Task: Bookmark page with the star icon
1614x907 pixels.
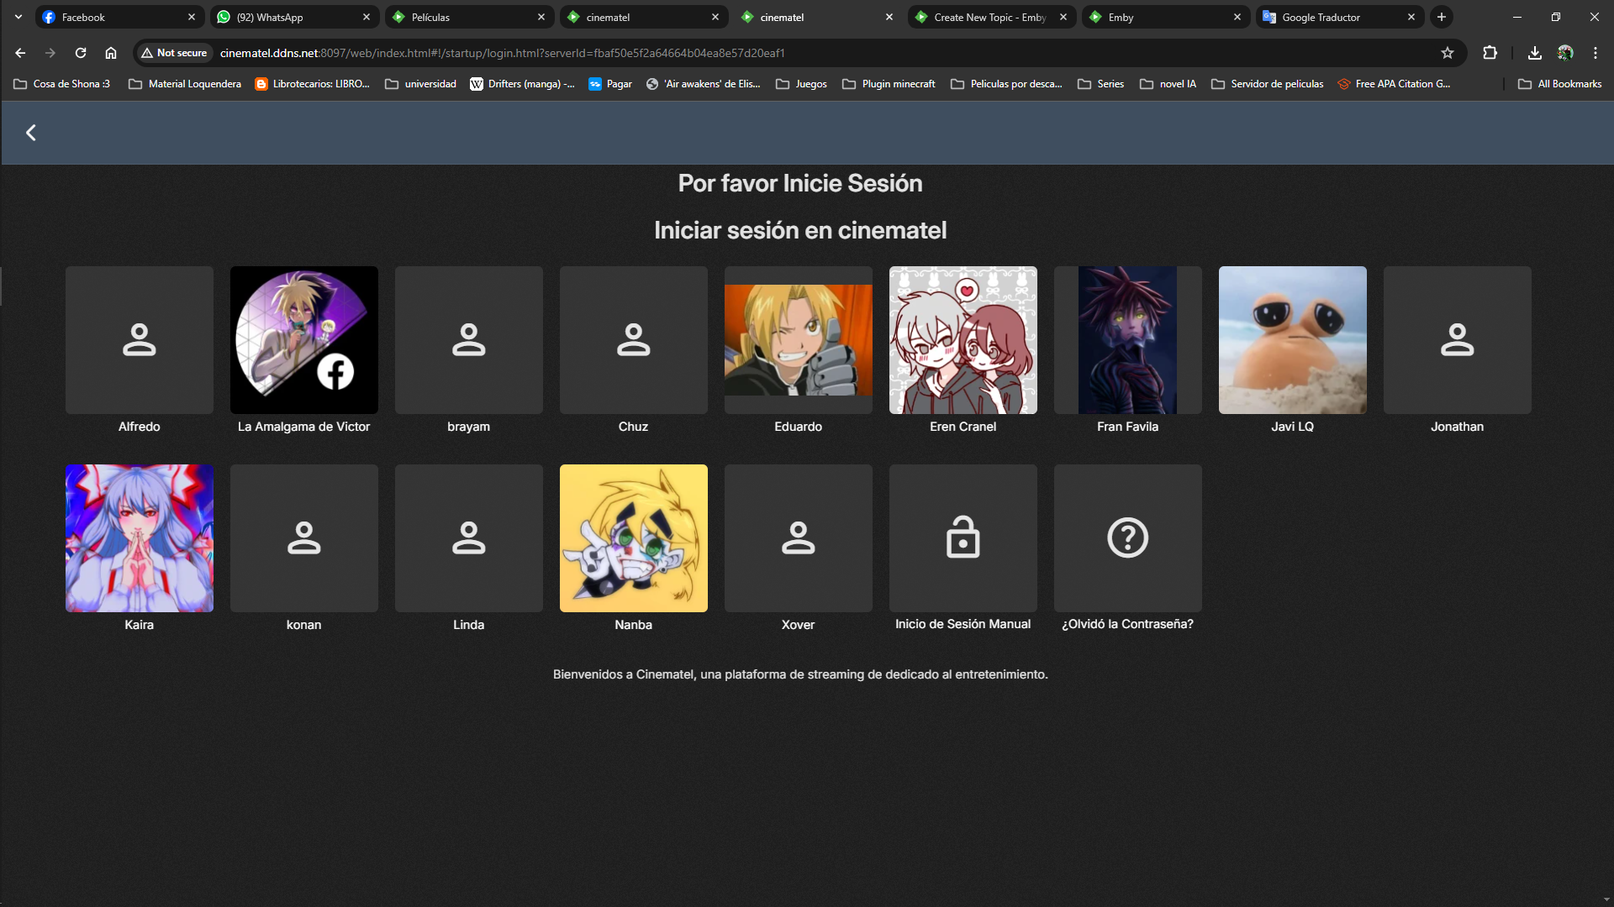Action: click(1447, 53)
